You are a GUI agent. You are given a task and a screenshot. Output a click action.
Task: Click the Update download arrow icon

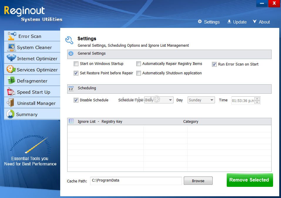(x=229, y=21)
